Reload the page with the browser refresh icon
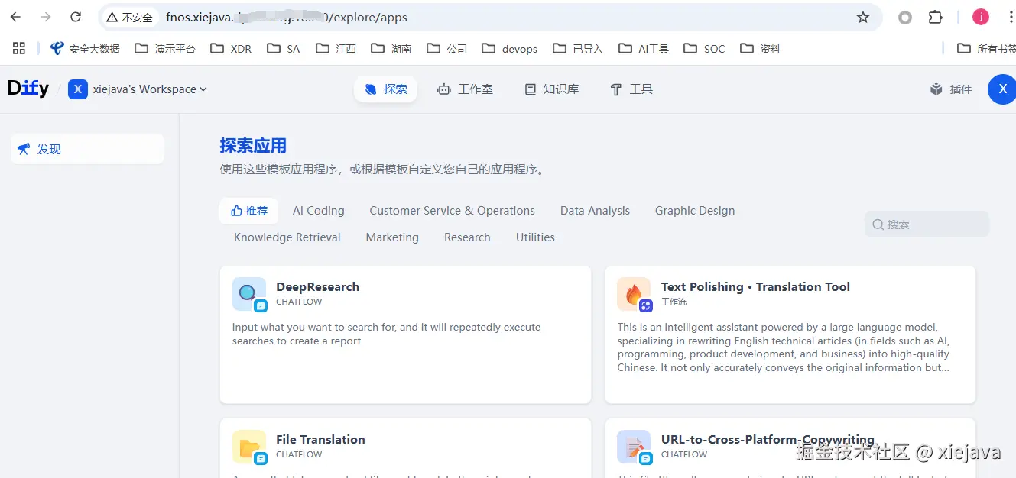Screen dimensions: 1016x478 click(x=74, y=16)
